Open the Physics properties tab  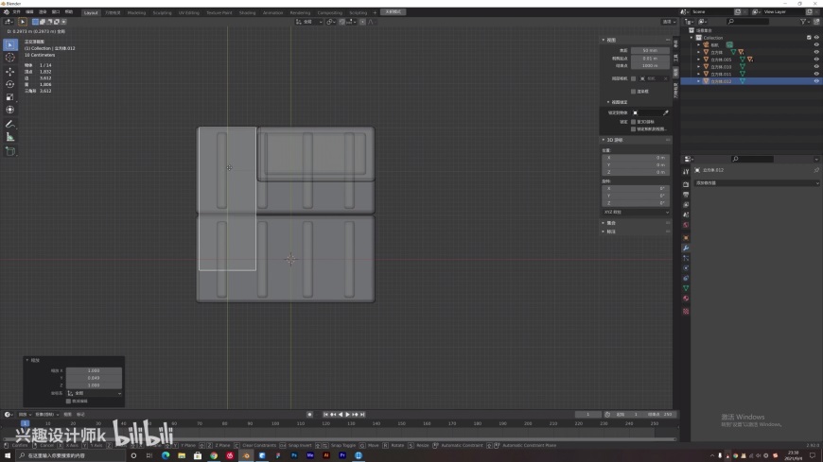click(686, 268)
